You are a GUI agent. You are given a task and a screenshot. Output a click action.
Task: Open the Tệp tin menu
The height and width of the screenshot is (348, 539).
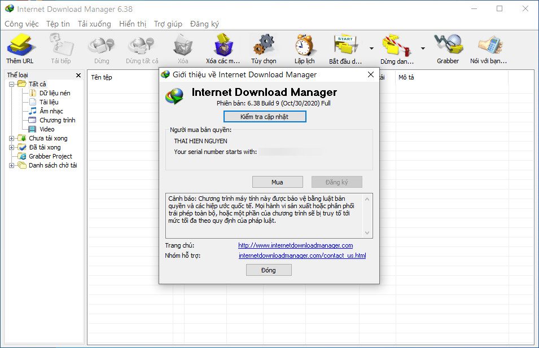coord(58,24)
